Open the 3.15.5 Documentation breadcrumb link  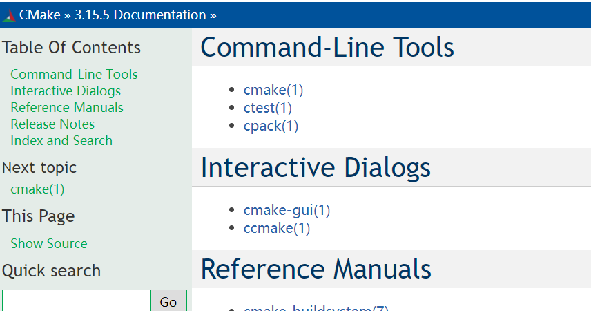click(x=140, y=15)
